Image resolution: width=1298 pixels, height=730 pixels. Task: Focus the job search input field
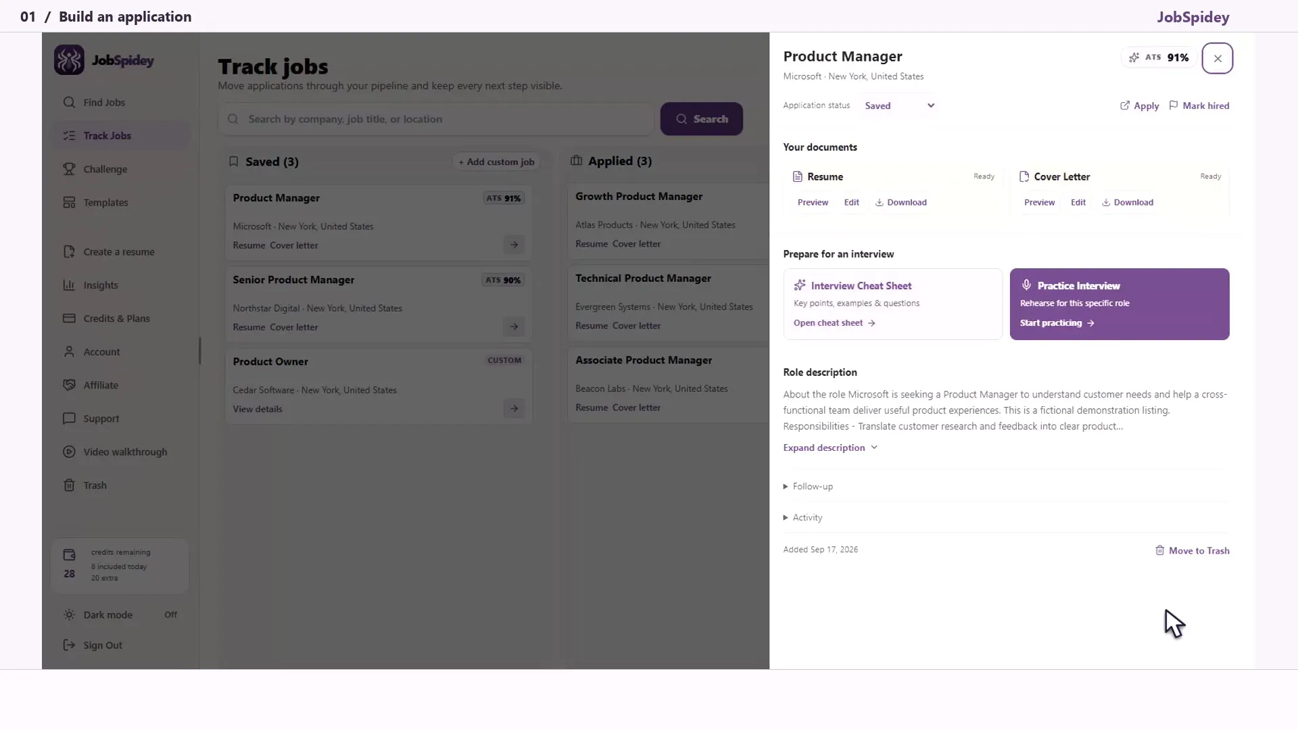[x=436, y=119]
